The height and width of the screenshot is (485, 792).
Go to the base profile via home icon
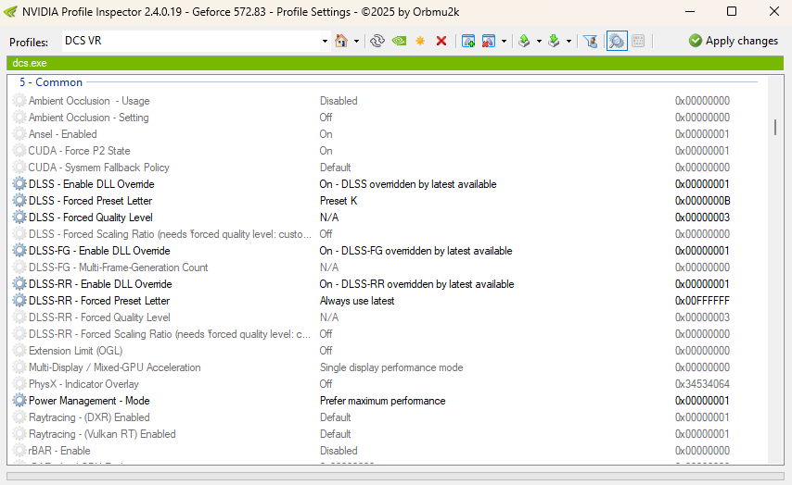pos(341,41)
